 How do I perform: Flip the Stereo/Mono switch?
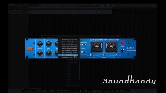click(x=104, y=55)
